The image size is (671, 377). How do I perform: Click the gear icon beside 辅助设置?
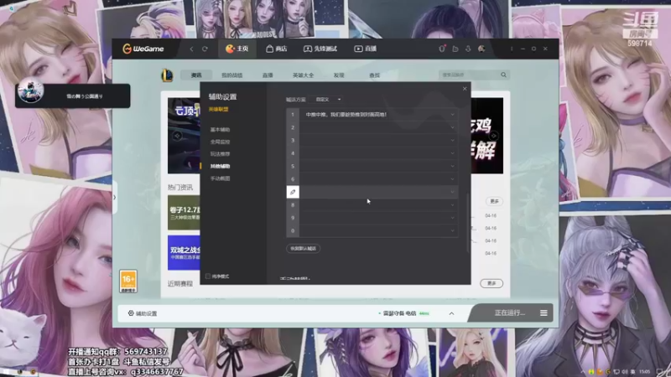coord(131,313)
